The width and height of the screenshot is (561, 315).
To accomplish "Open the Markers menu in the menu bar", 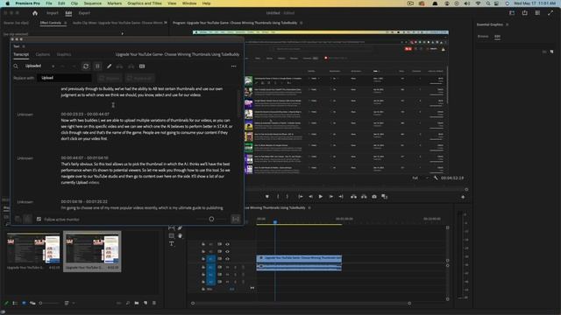I will click(x=115, y=3).
